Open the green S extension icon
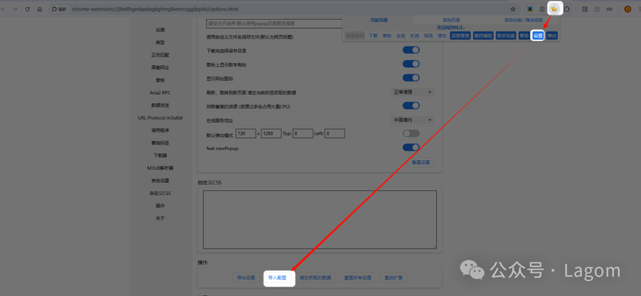This screenshot has width=641, height=296. [x=542, y=9]
